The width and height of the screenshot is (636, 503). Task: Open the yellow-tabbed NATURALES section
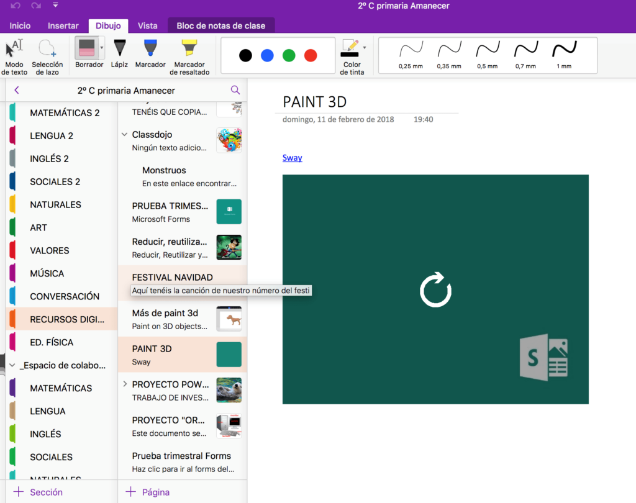click(61, 204)
